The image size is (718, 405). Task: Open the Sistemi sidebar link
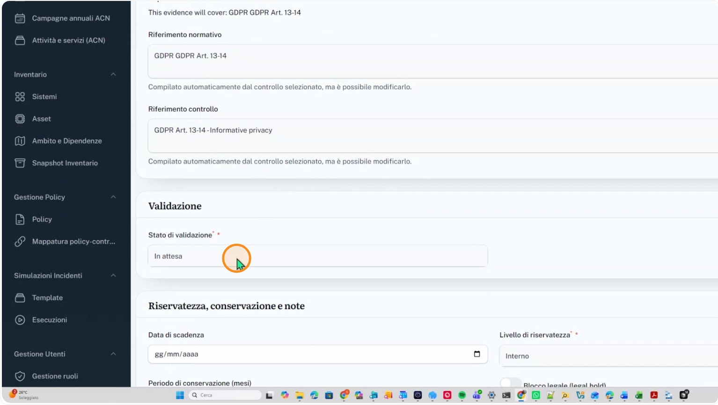click(x=44, y=97)
